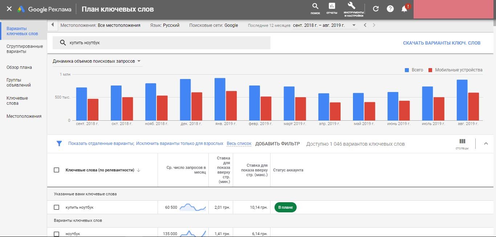Click 'Доступно 1 046 вариантов ключевых слов' text
Image resolution: width=496 pixels, height=237 pixels.
(355, 144)
